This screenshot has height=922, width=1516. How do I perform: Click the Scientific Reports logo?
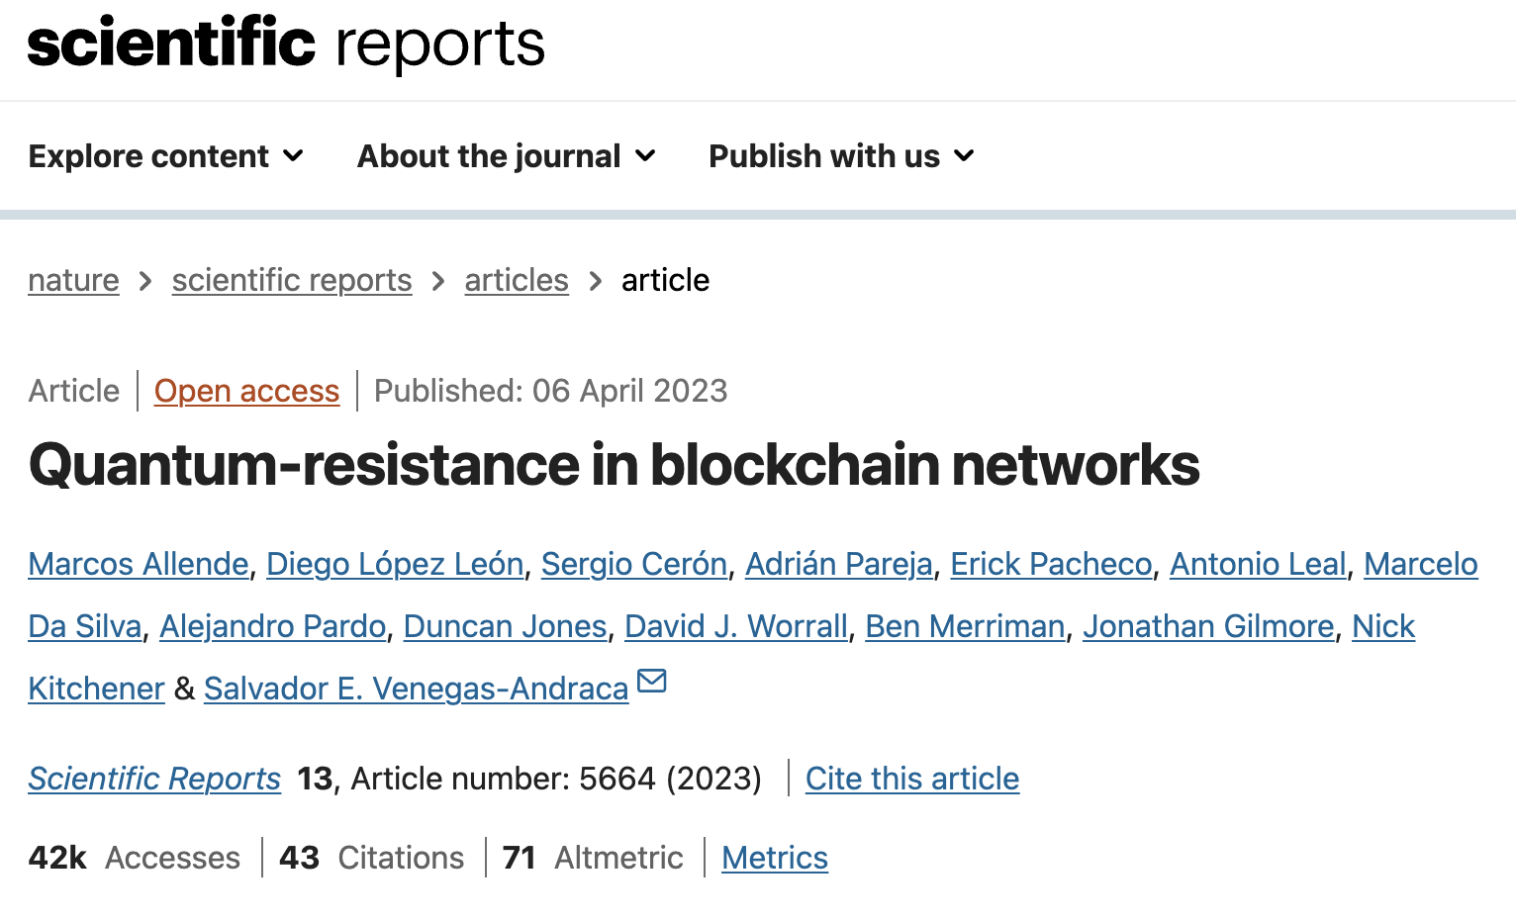(286, 44)
